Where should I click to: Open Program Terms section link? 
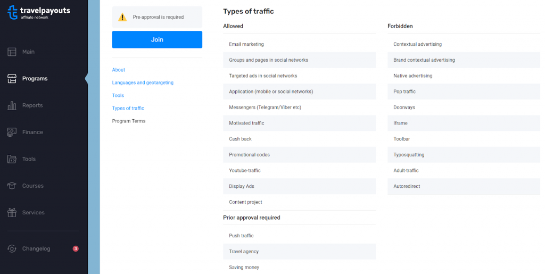pyautogui.click(x=129, y=121)
